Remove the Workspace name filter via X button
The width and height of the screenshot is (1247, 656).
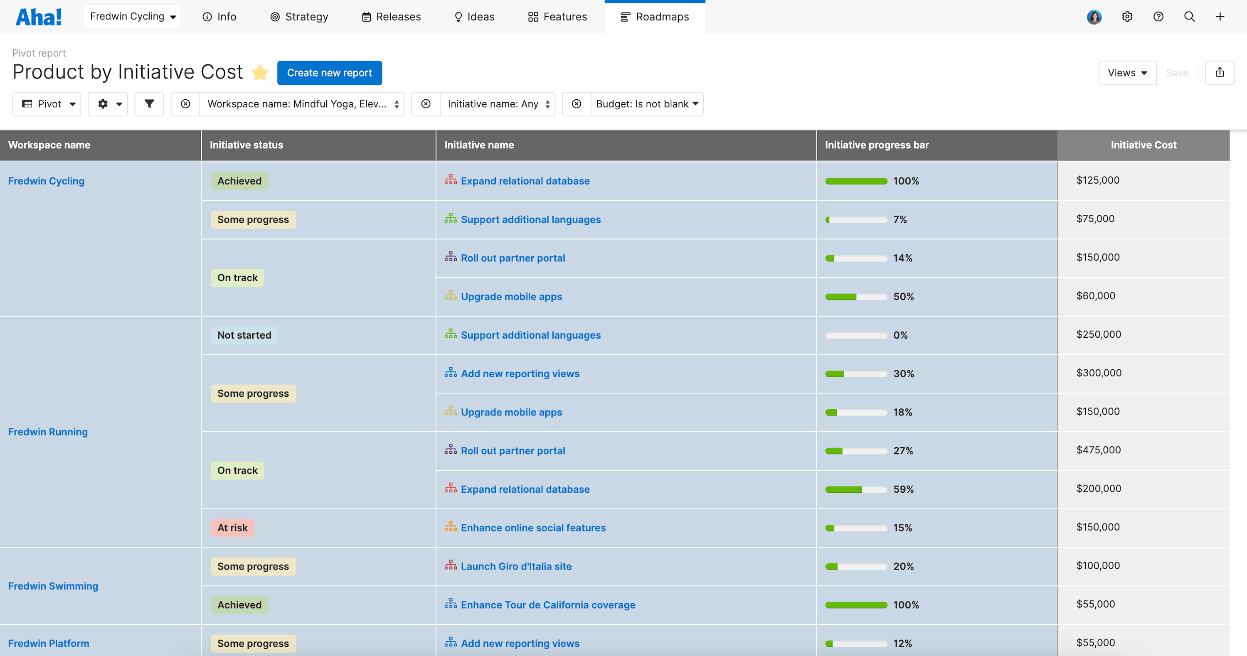[x=185, y=103]
